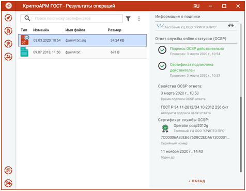Screen dimensions: 246x191
Task: Click the certificate chain icon beside Тестовый УЦ
Action: pyautogui.click(x=231, y=25)
